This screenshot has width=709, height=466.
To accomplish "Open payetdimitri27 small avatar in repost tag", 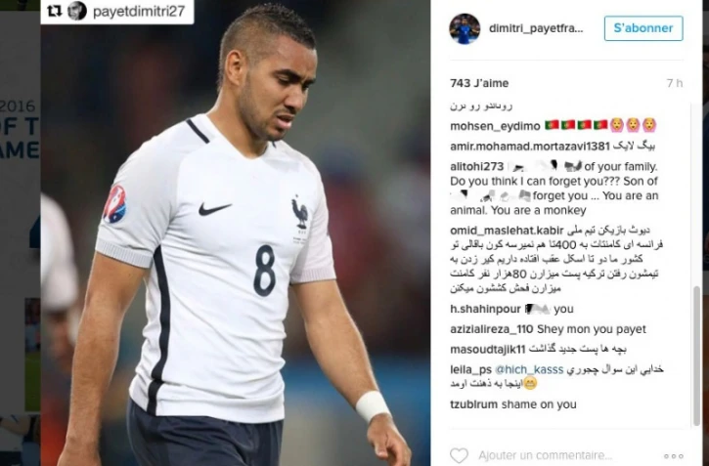I will click(77, 11).
